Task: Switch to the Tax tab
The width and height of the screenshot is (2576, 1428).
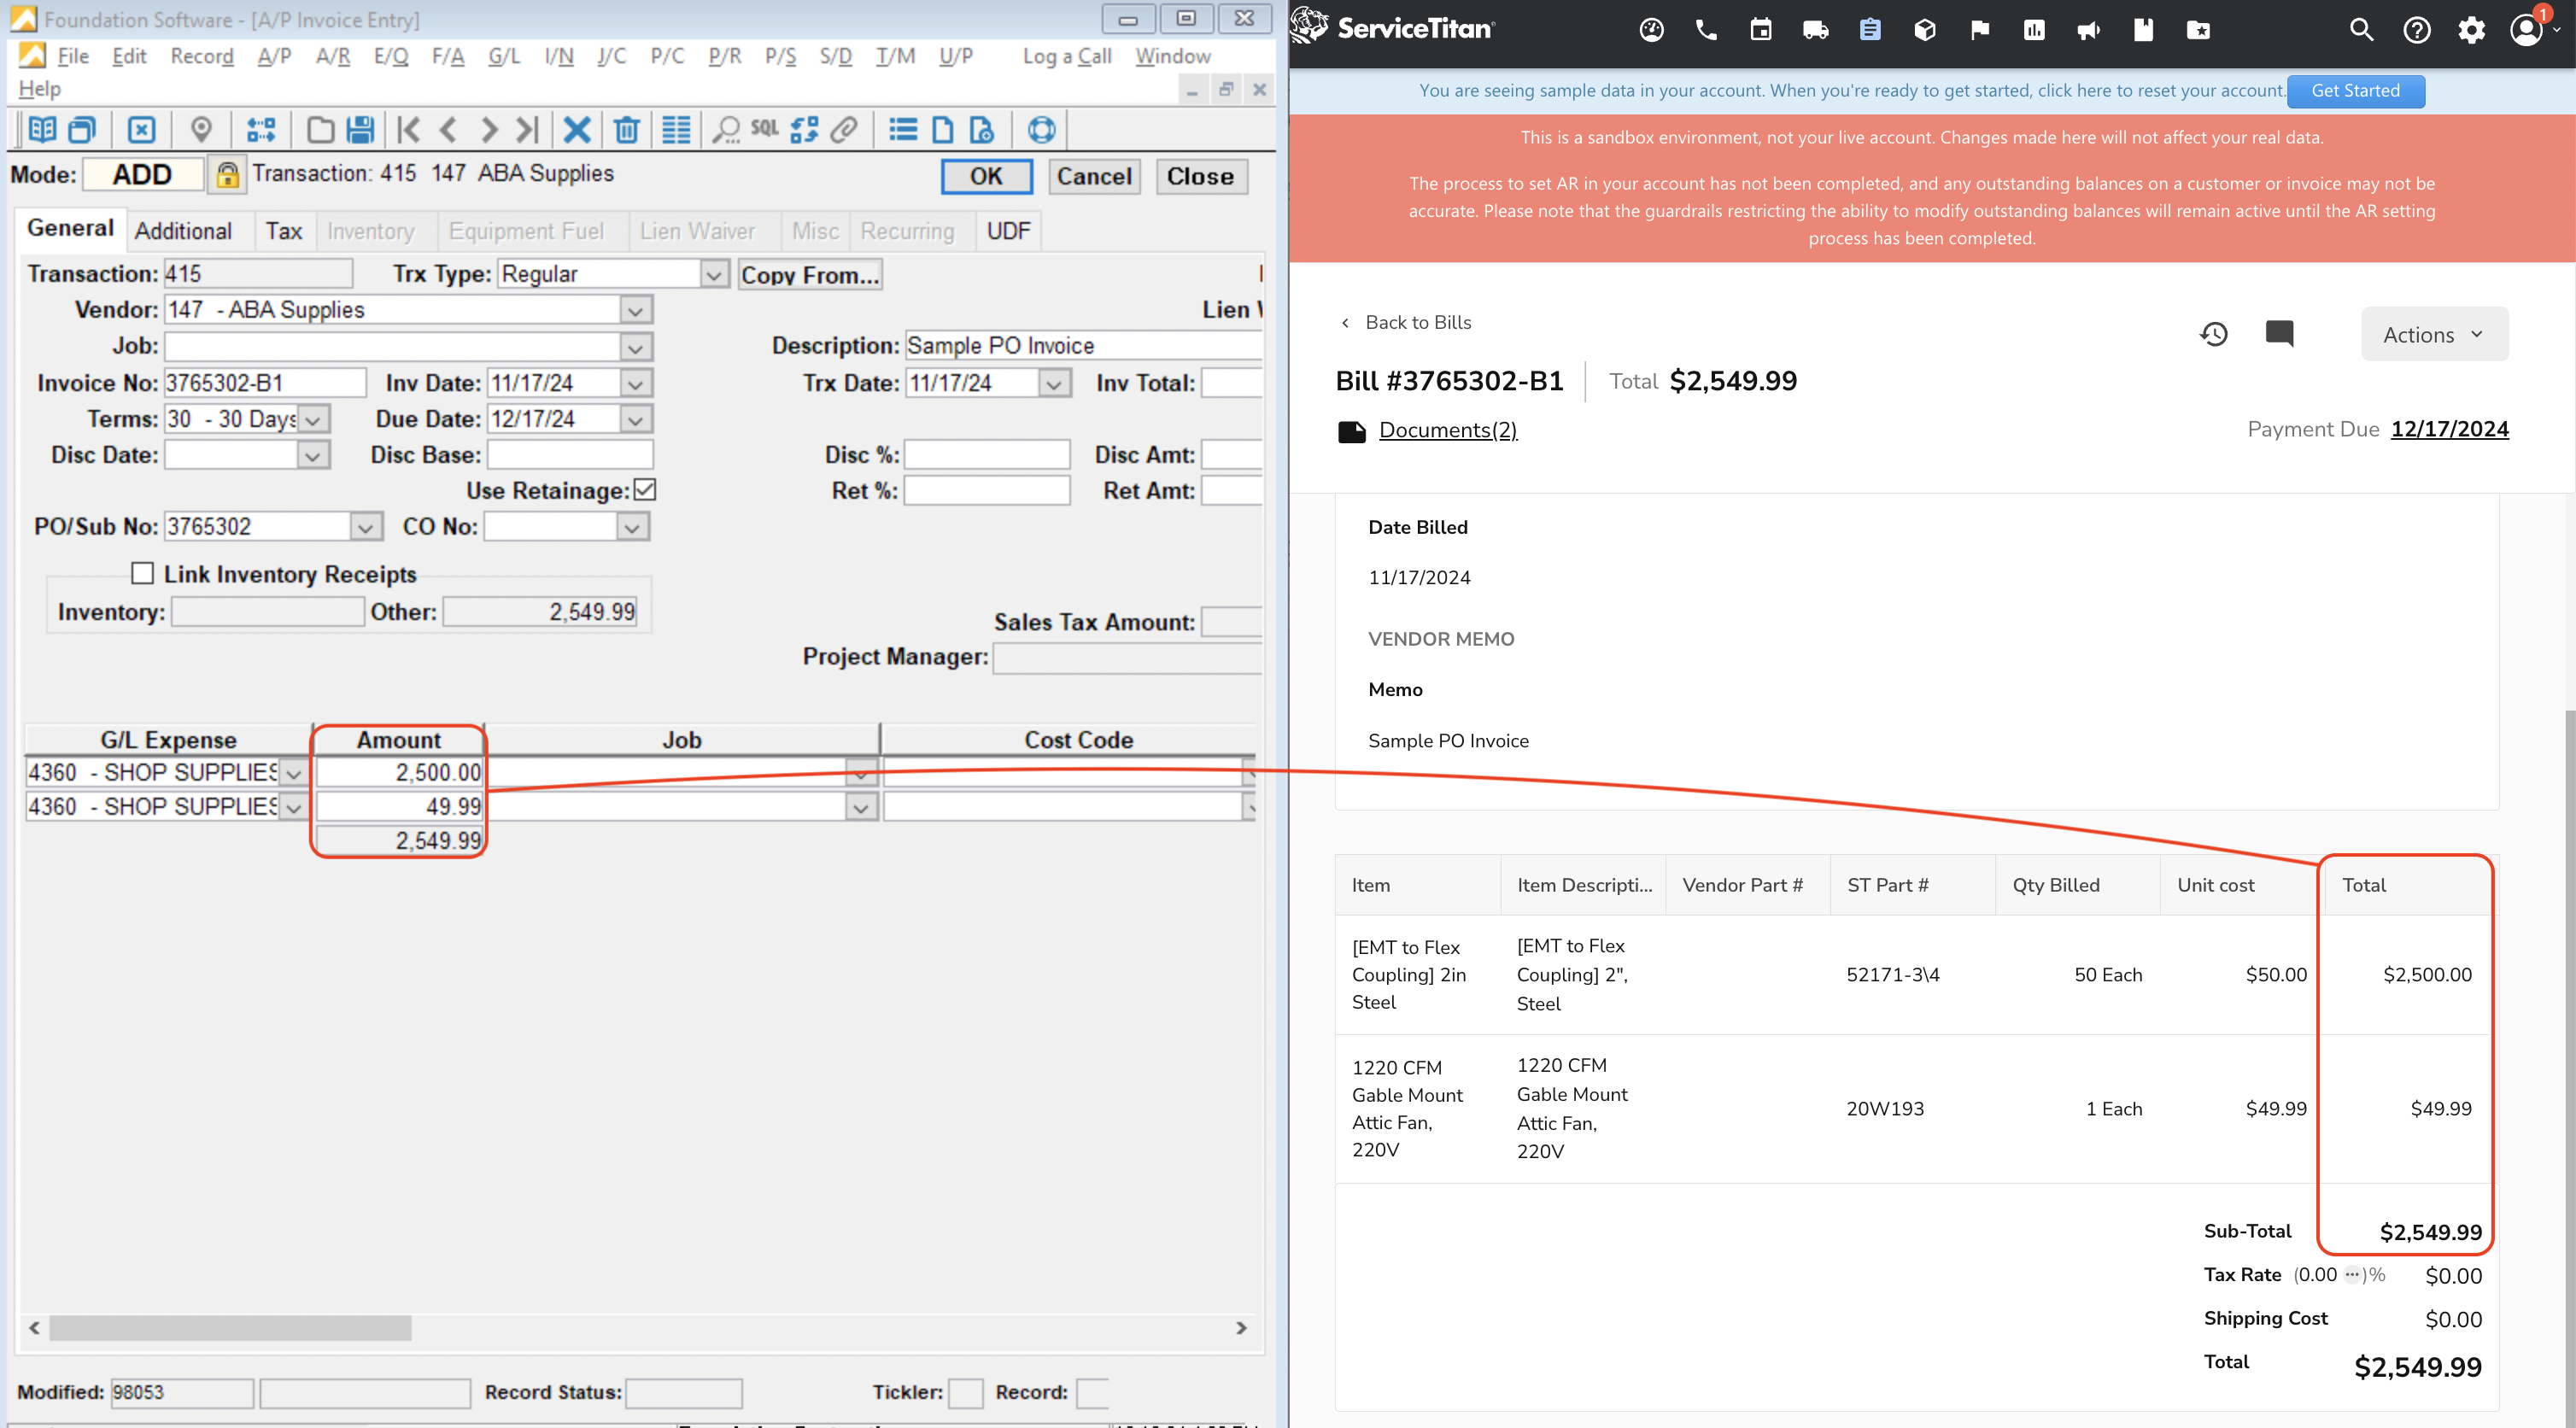Action: [x=284, y=231]
